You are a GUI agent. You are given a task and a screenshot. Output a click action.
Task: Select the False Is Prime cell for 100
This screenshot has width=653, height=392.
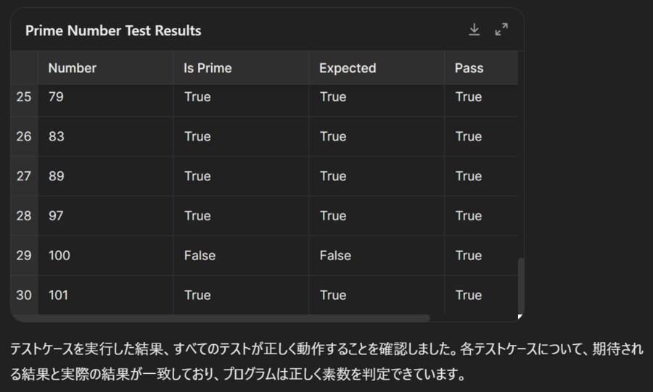[x=200, y=256]
